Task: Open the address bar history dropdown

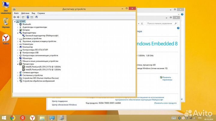Action: point(139,24)
